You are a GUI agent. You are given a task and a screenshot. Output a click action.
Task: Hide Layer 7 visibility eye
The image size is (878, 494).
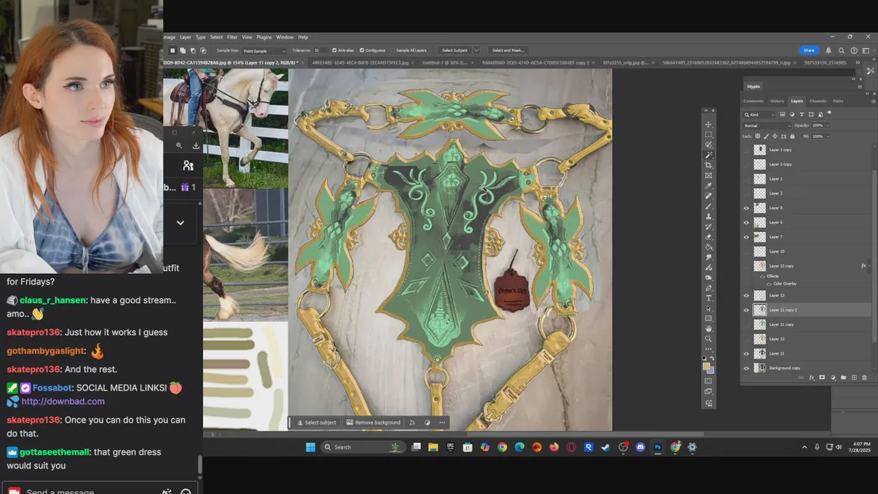pos(746,237)
